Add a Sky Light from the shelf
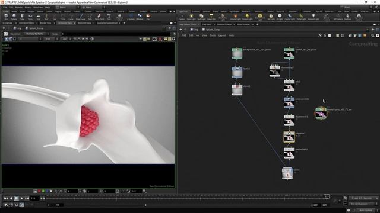This screenshot has height=213, width=380. (271, 17)
